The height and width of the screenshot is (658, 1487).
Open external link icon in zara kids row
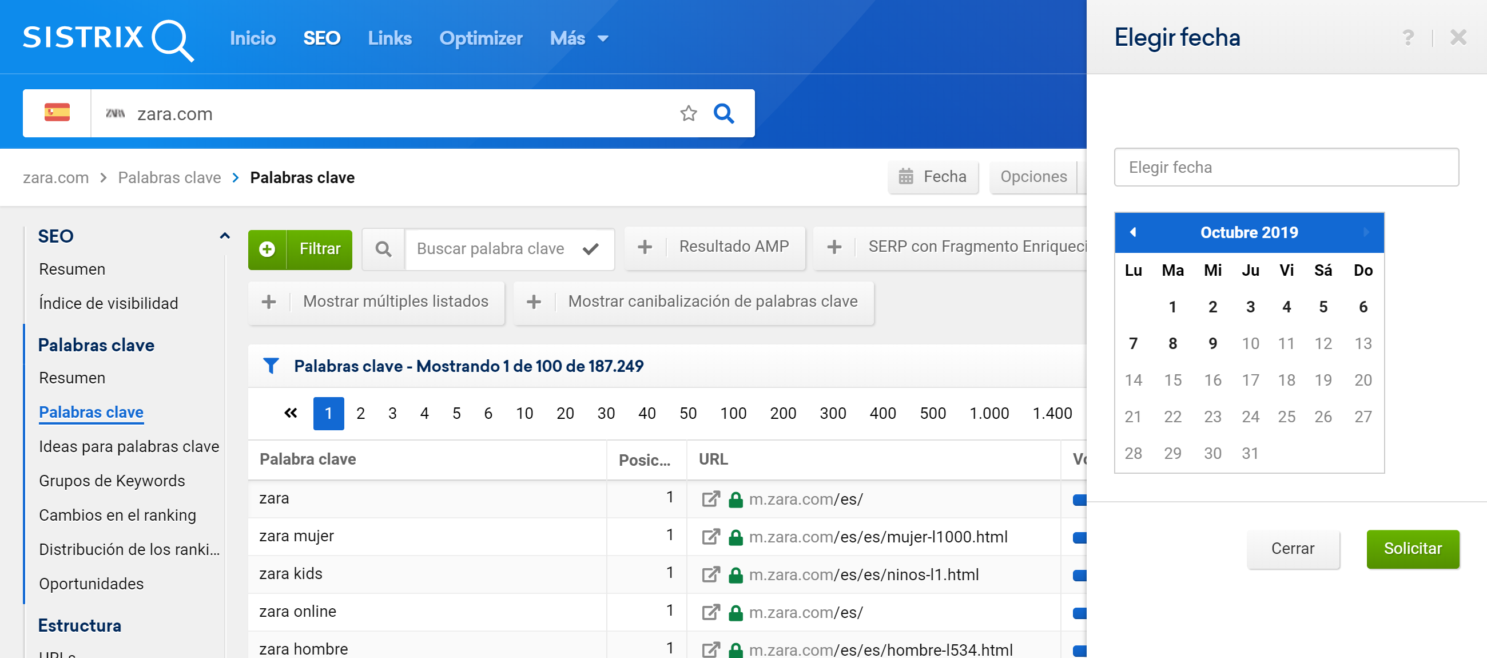(x=710, y=574)
